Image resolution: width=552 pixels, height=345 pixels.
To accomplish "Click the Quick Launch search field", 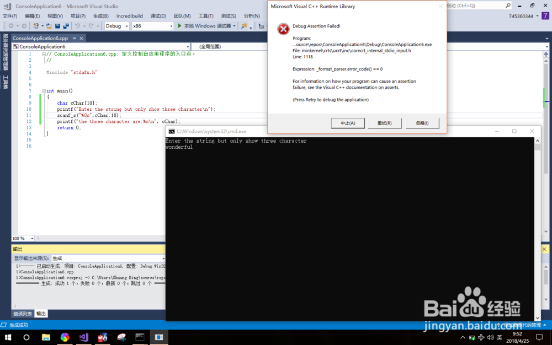I will pos(475,6).
